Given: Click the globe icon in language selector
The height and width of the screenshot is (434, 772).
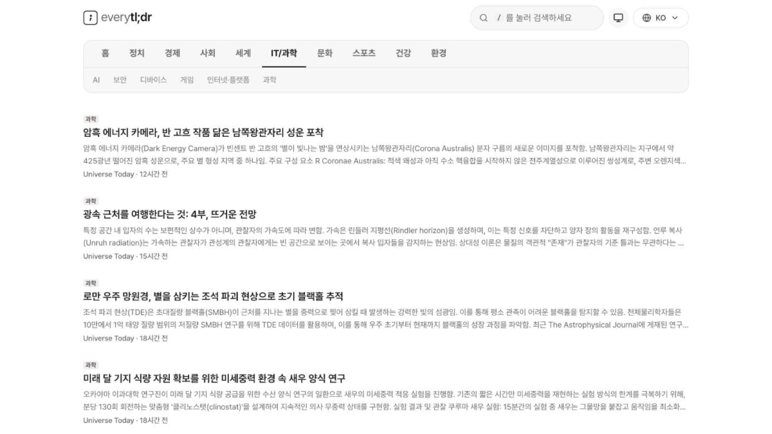Looking at the screenshot, I should pos(647,18).
